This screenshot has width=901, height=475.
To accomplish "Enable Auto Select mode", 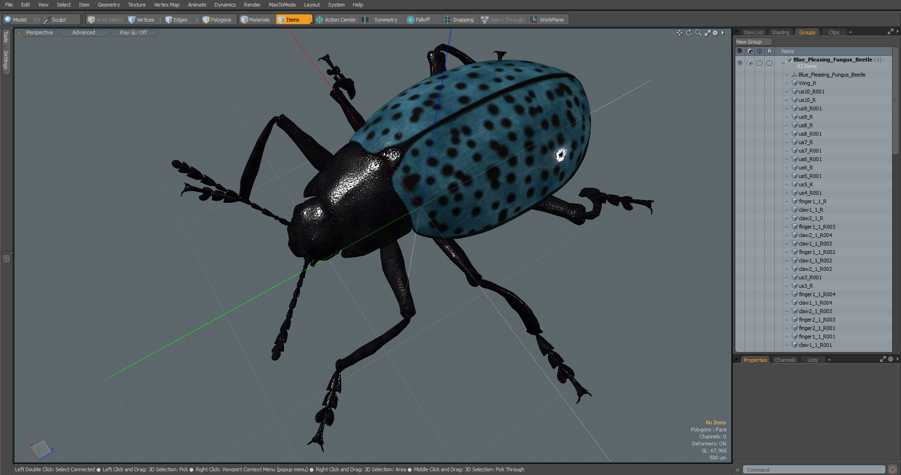I will point(105,20).
